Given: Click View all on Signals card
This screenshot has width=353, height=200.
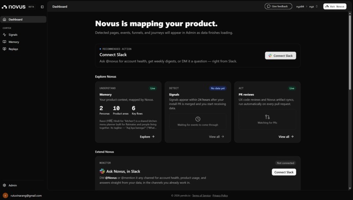Looking at the screenshot, I should [216, 137].
